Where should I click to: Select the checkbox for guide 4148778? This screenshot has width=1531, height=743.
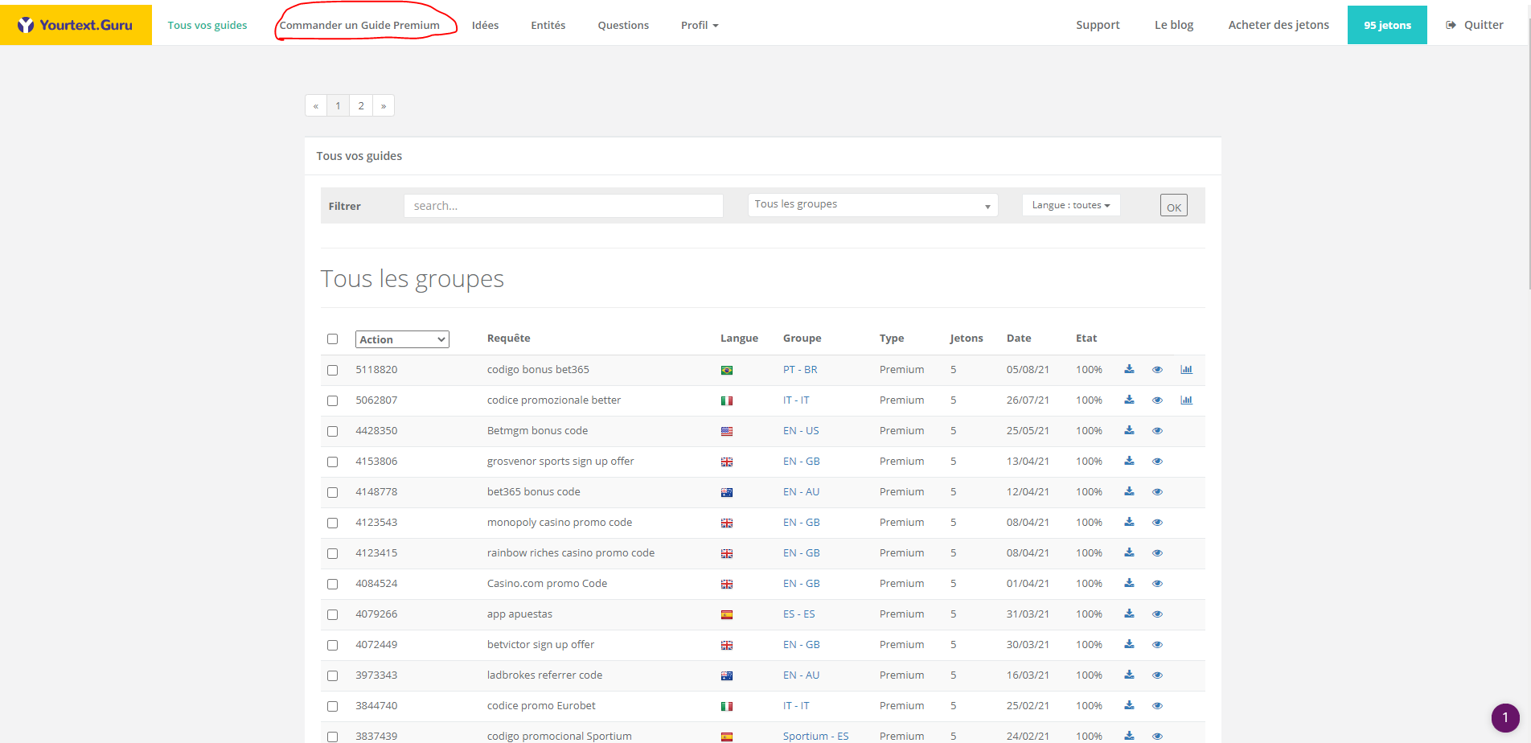point(332,492)
